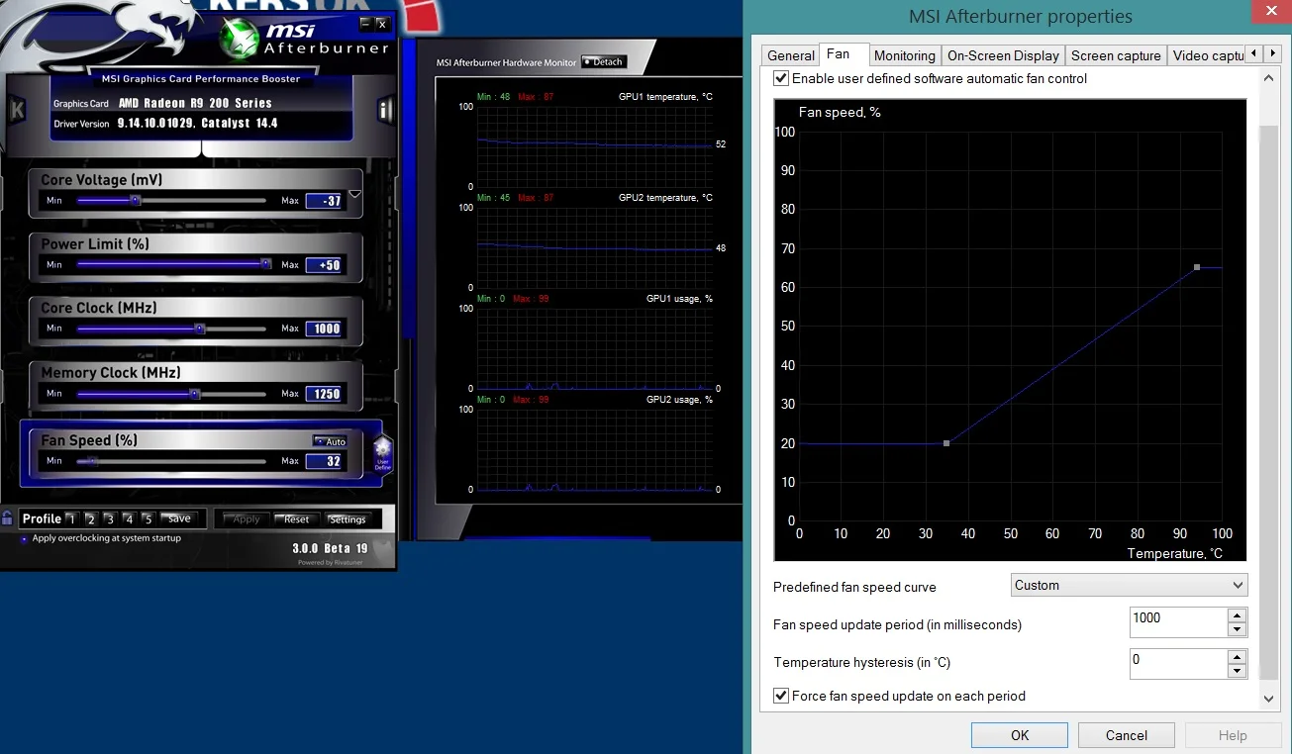Click Cancel in the properties dialog
Image resolution: width=1292 pixels, height=754 pixels.
click(x=1127, y=735)
